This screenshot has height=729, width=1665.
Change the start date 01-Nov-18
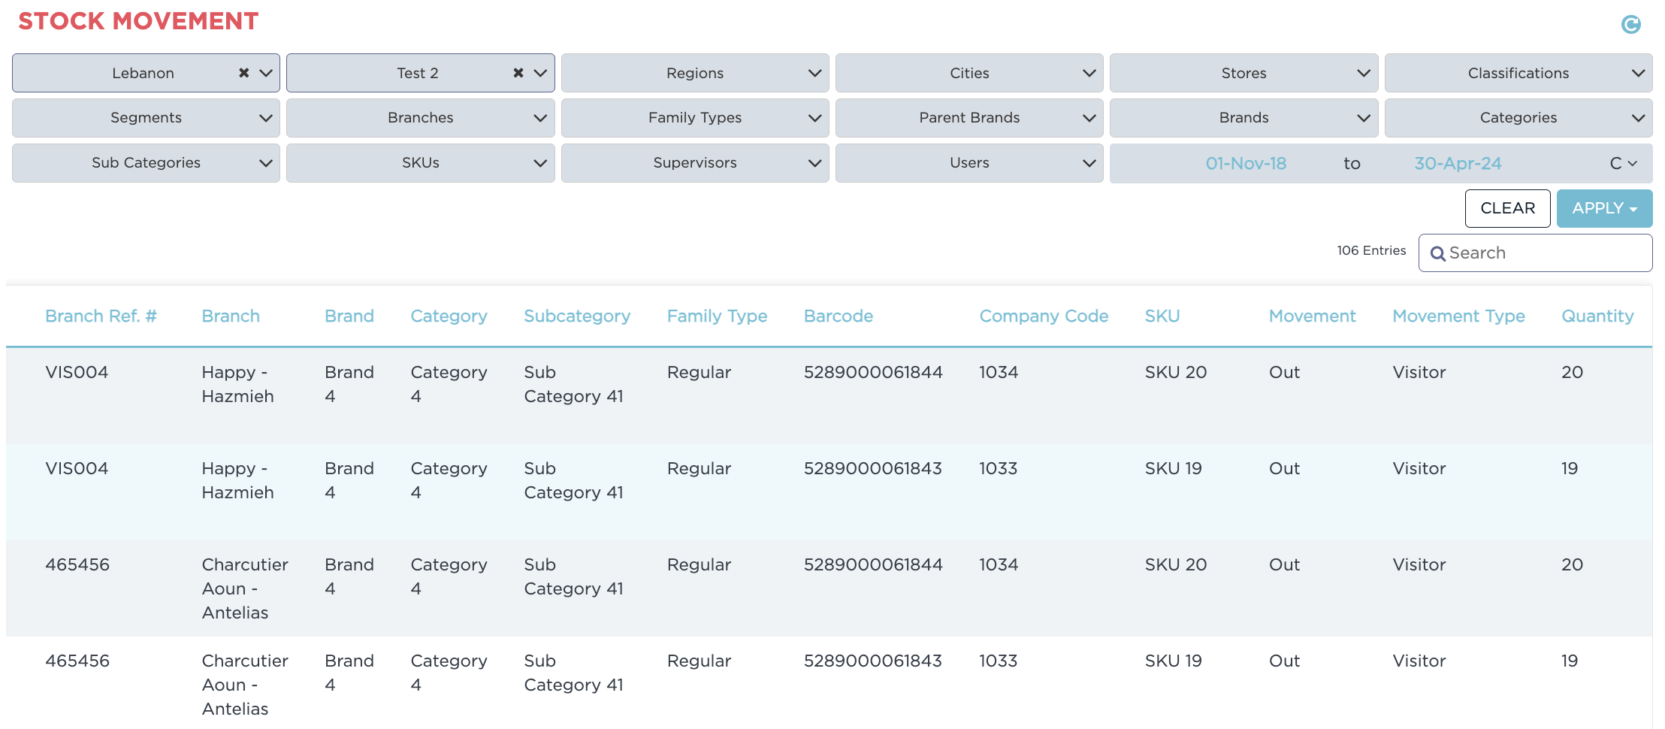pos(1245,162)
